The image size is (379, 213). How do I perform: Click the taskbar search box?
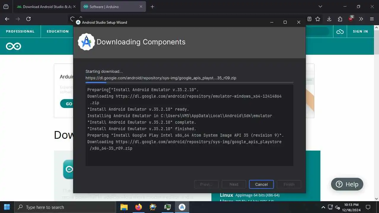pyautogui.click(x=65, y=207)
